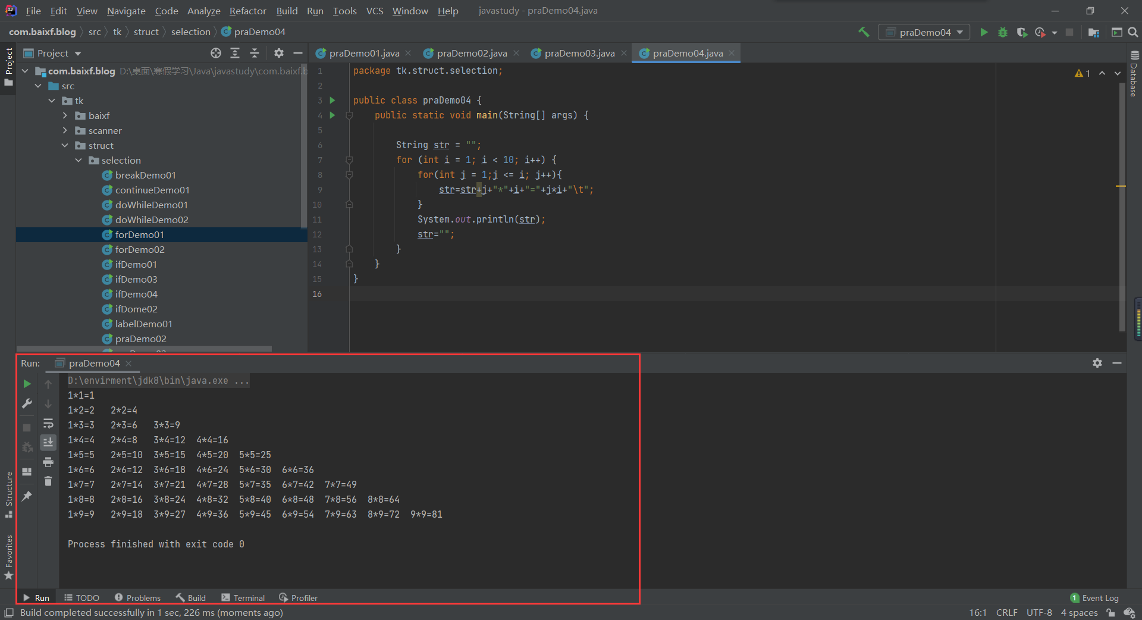Open the Problems tool window tab
The width and height of the screenshot is (1142, 620).
pos(137,597)
